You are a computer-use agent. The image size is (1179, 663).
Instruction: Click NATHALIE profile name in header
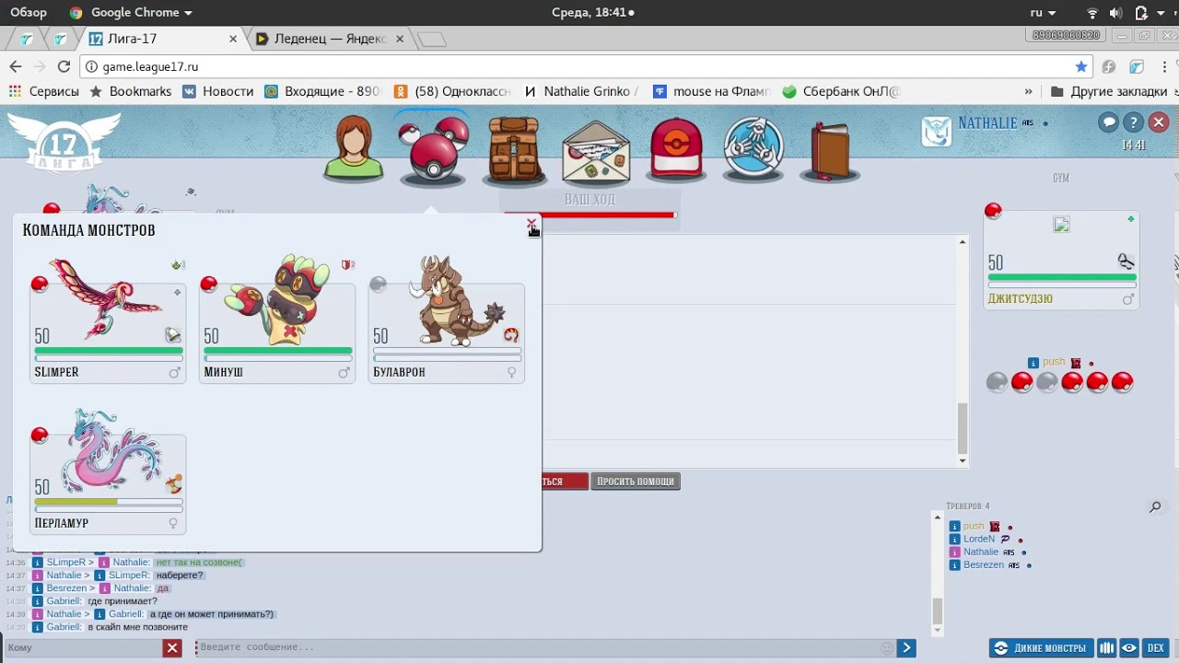point(987,123)
